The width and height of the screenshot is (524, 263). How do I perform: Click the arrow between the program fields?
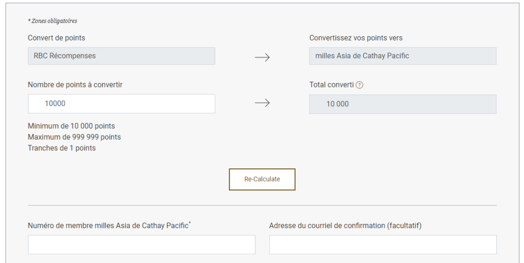point(262,57)
